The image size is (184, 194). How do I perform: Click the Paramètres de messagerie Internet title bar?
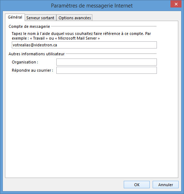click(92, 6)
